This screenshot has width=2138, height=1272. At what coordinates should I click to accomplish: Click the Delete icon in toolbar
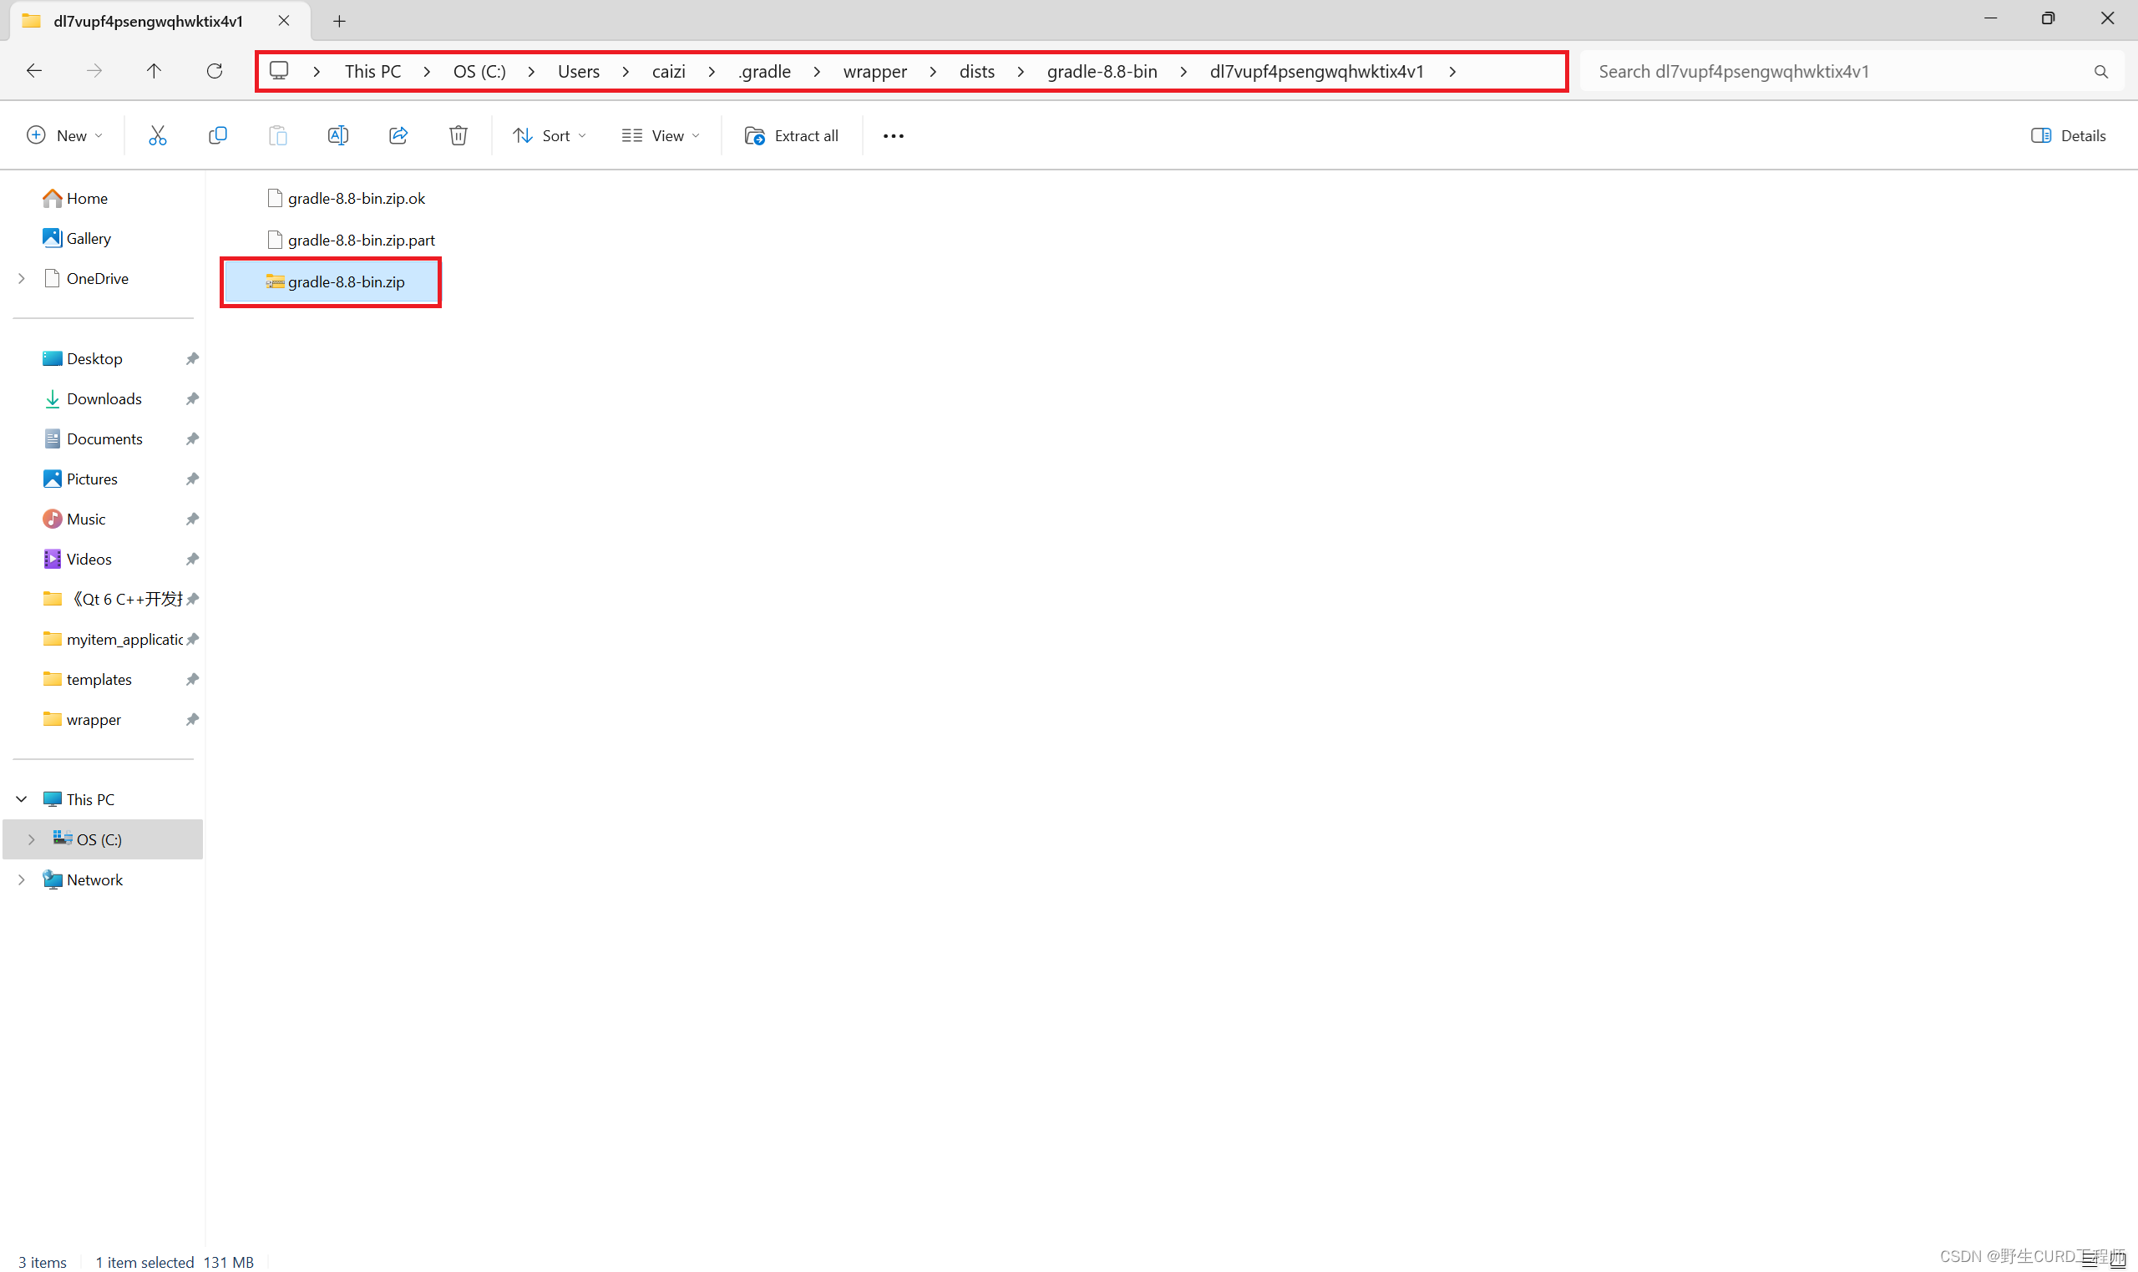coord(459,134)
